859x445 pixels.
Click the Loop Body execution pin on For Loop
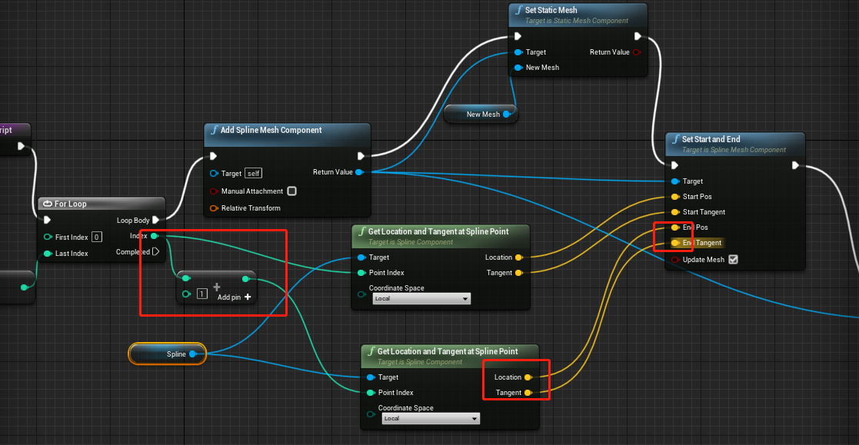[156, 220]
